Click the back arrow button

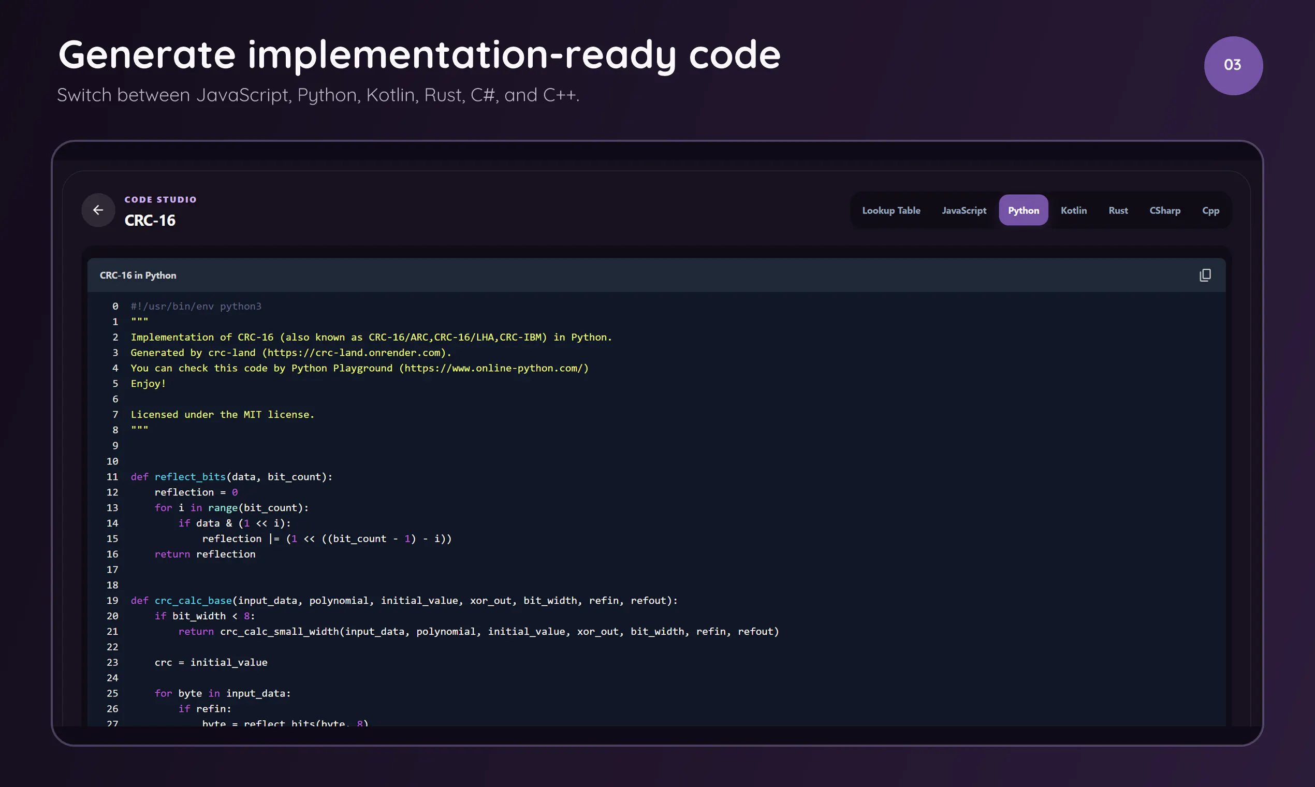(98, 210)
